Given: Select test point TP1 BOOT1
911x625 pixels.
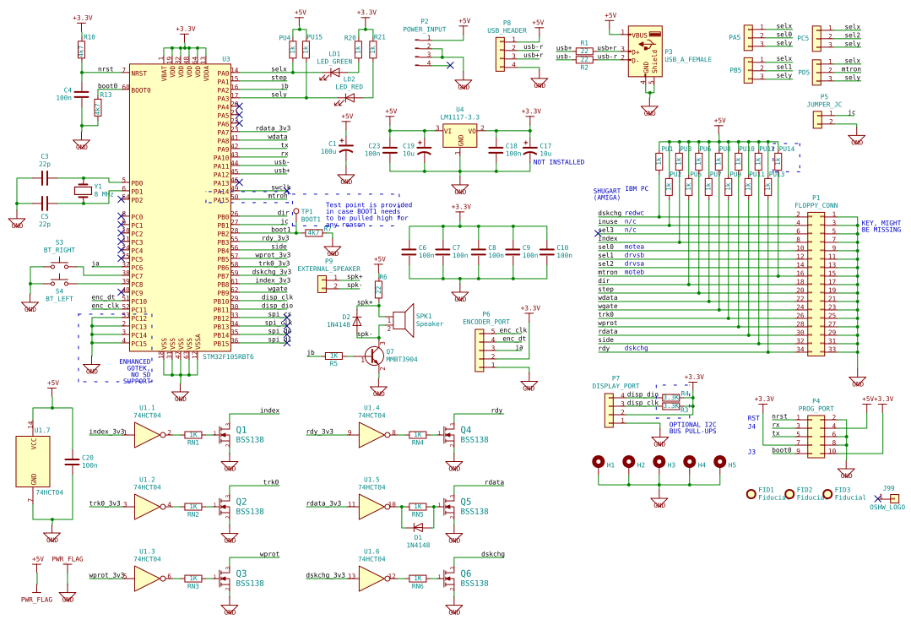Looking at the screenshot, I should point(296,211).
